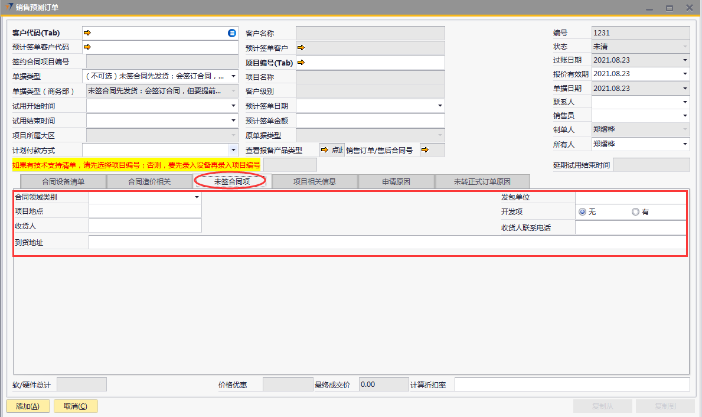Click the orange arrow next to 项目编号(Tab)
Screen dimensions: 702x417
pos(301,62)
